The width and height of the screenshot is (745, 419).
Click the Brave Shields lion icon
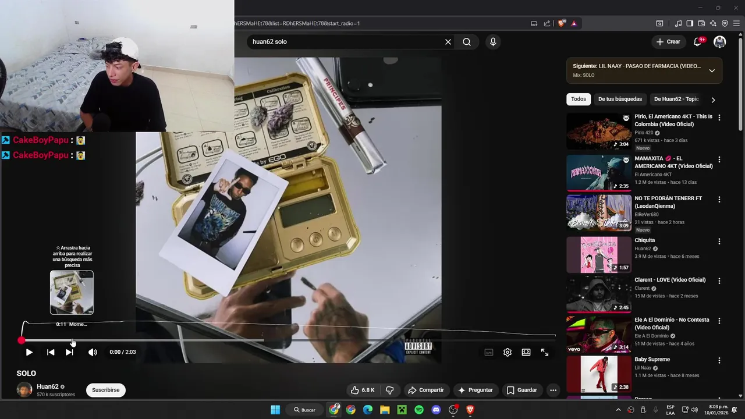562,23
